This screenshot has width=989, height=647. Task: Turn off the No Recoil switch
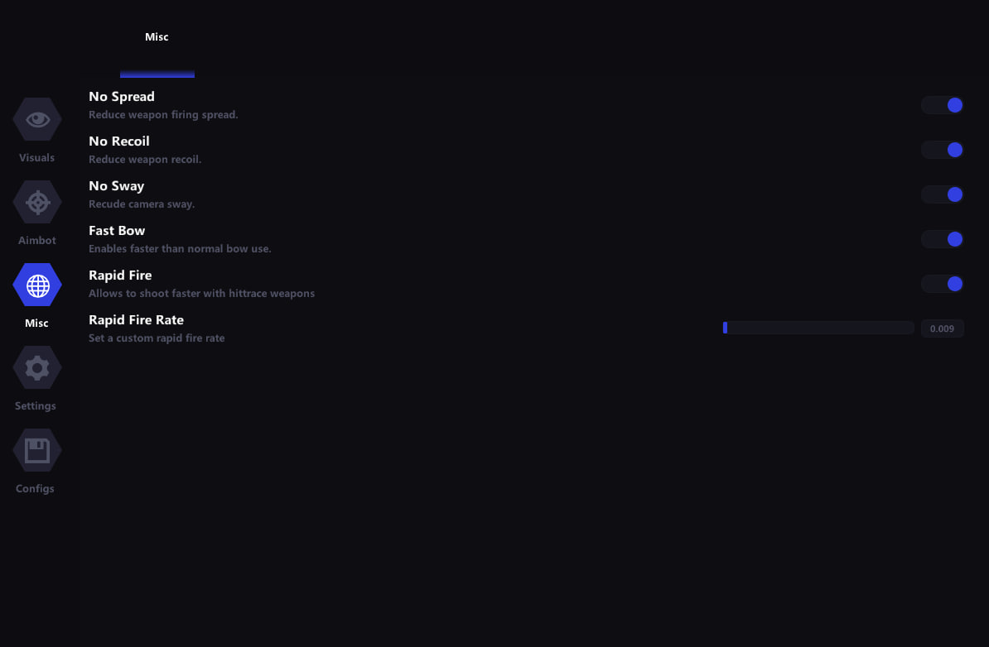[x=943, y=150]
